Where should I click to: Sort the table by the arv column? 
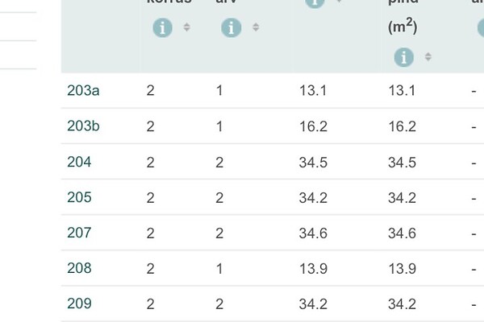(256, 28)
